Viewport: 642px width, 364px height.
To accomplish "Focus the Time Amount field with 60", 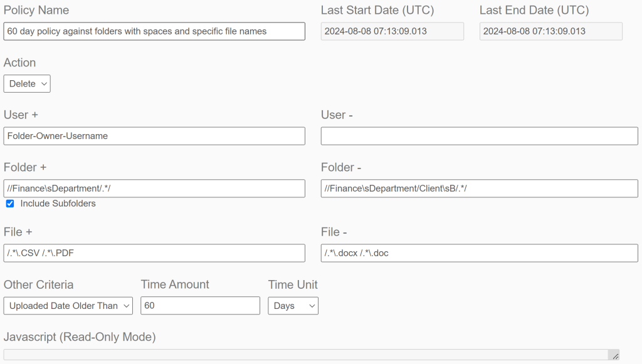I will [200, 306].
